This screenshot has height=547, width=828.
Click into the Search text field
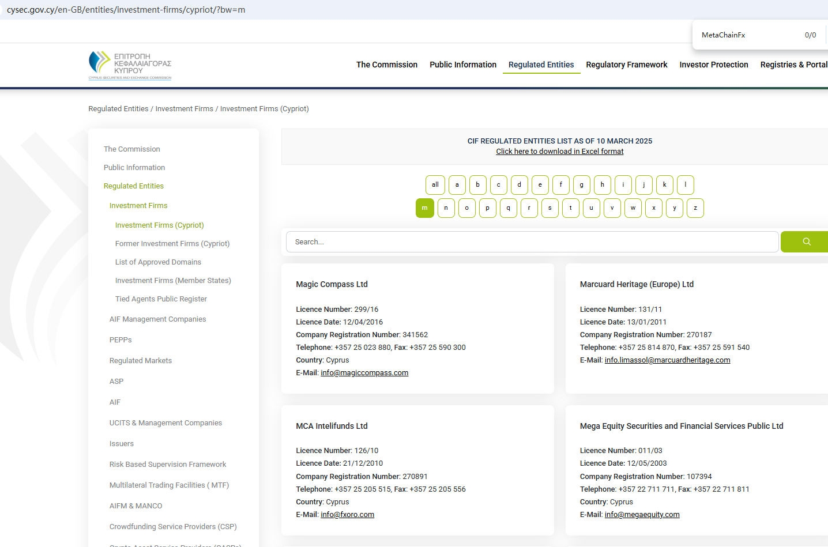click(532, 242)
